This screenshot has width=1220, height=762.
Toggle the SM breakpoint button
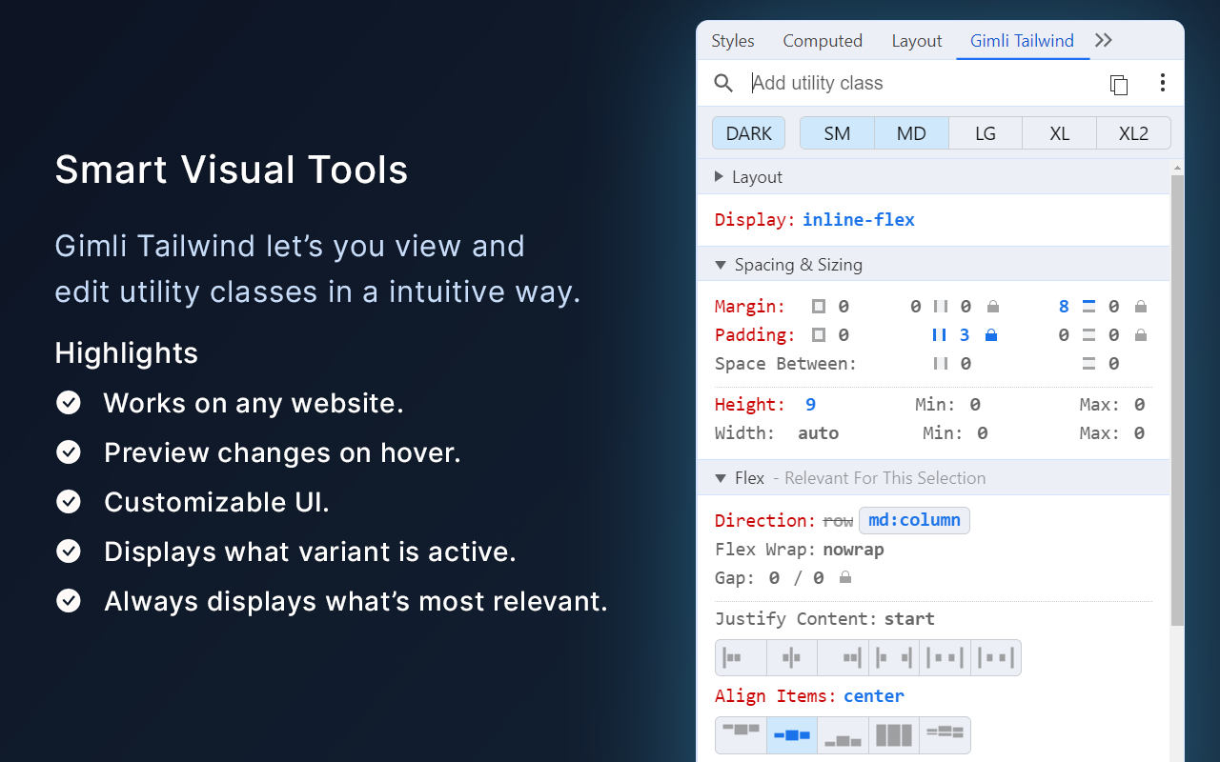(x=837, y=133)
